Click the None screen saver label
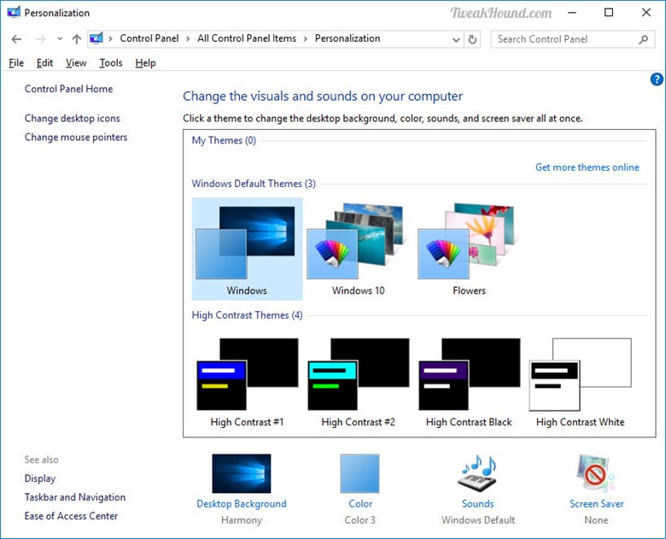This screenshot has height=539, width=666. click(596, 520)
